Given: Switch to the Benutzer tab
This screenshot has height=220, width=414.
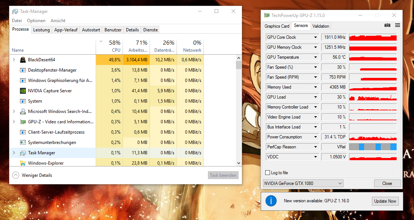Looking at the screenshot, I should pos(113,30).
